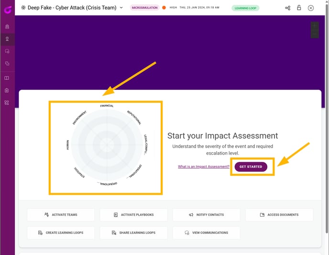329x255 pixels.
Task: Toggle the padlock icon in the header
Action: (x=299, y=8)
